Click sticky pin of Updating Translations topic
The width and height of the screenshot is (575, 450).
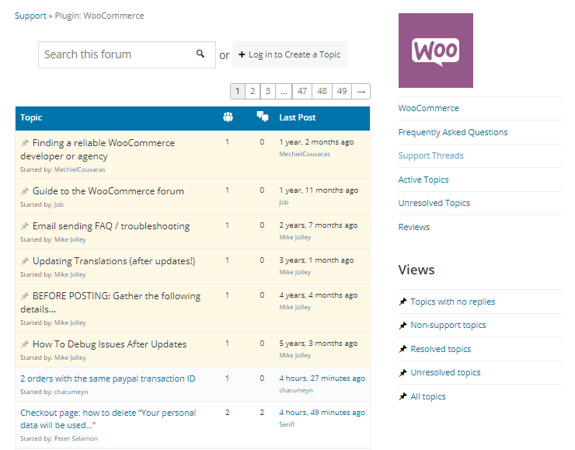25,261
